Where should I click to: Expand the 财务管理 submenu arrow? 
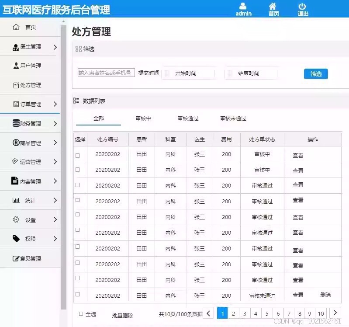click(x=55, y=124)
